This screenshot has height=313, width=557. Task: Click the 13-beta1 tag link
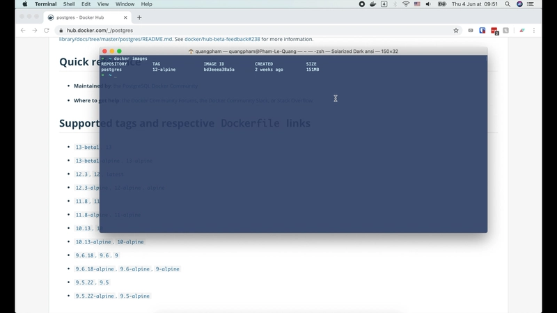[x=87, y=147]
